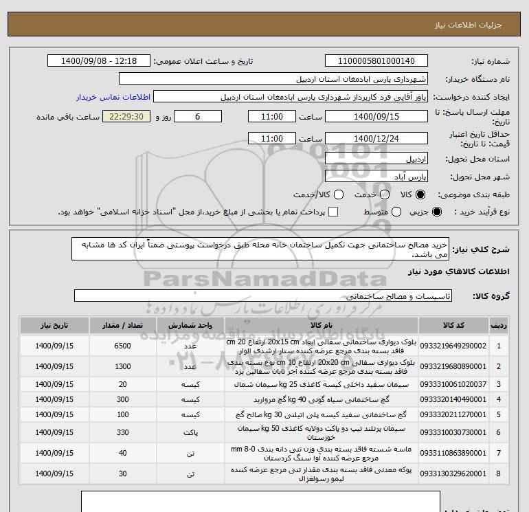Image resolution: width=529 pixels, height=512 pixels.
Task: Click product code 0933320140490001
Action: (453, 399)
